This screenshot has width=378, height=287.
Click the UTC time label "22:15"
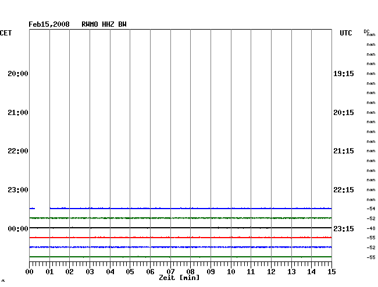click(344, 190)
